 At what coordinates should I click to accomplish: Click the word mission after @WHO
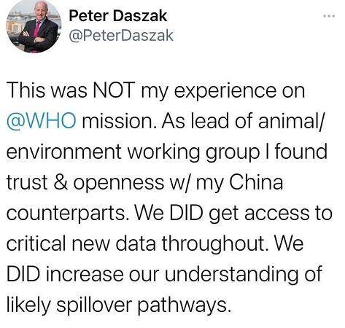point(120,121)
